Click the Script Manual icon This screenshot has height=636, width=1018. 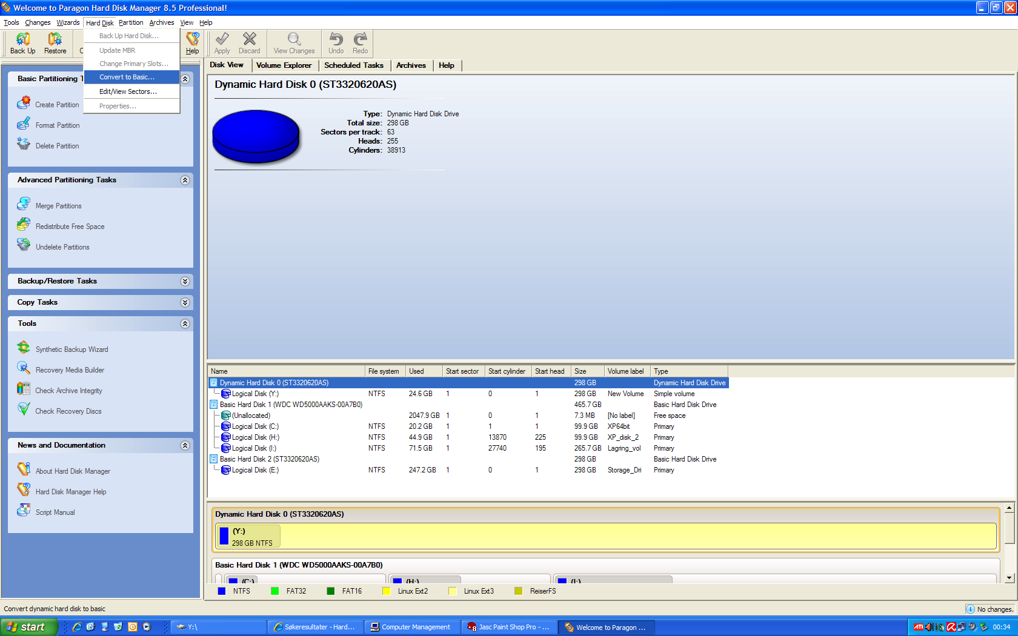pyautogui.click(x=24, y=511)
